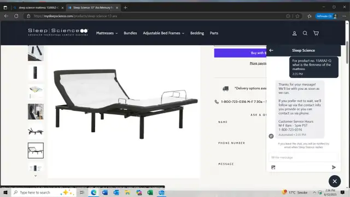The height and width of the screenshot is (197, 350).
Task: Switch to the sleep science mattress search tab
Action: [38, 8]
